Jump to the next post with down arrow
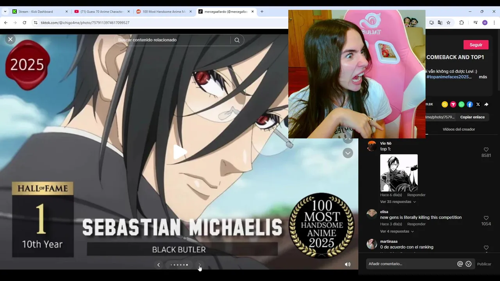The image size is (500, 281). (348, 153)
